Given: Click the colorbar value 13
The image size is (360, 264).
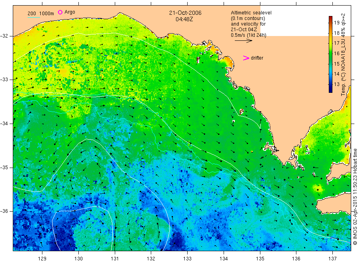Looking at the screenshot, I should pyautogui.click(x=336, y=84).
